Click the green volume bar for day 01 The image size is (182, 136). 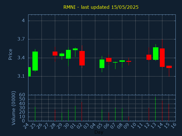coord(75,113)
